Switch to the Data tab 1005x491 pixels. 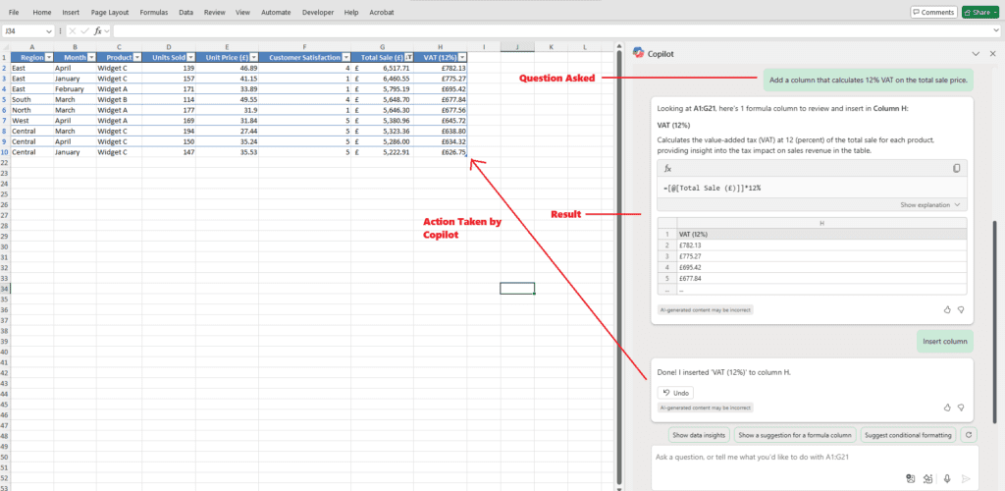[185, 12]
